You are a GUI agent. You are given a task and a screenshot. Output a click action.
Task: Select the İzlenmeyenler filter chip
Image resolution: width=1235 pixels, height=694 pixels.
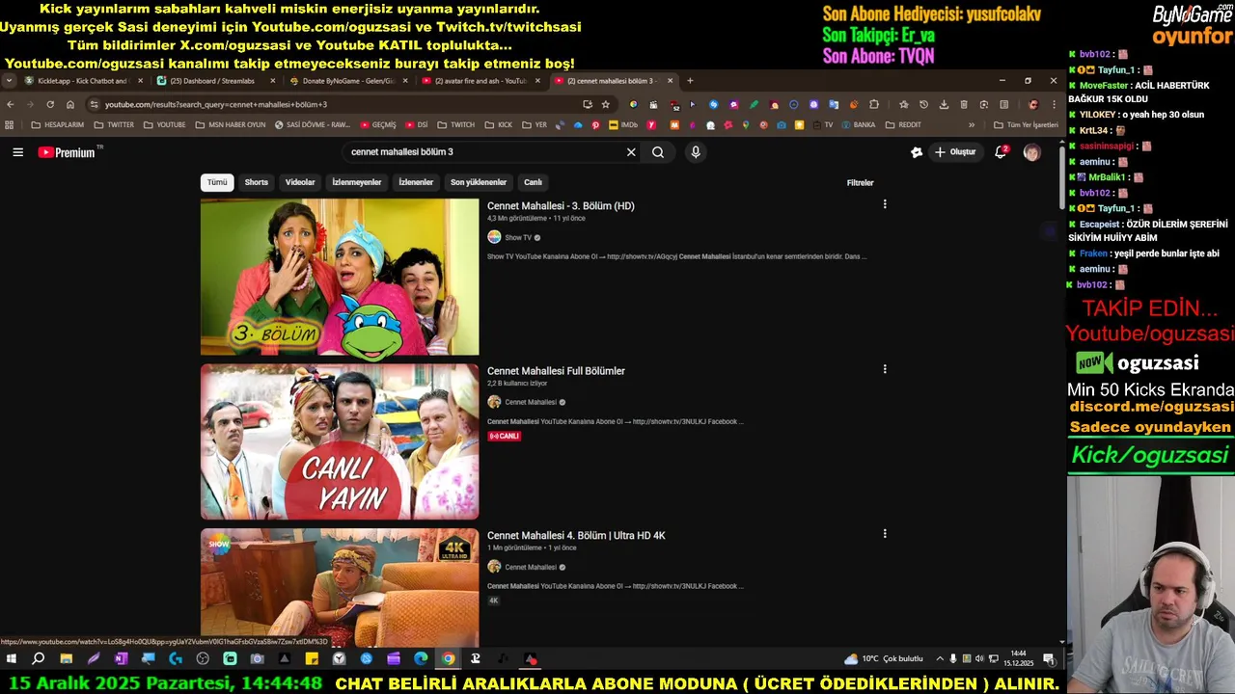[x=357, y=182]
